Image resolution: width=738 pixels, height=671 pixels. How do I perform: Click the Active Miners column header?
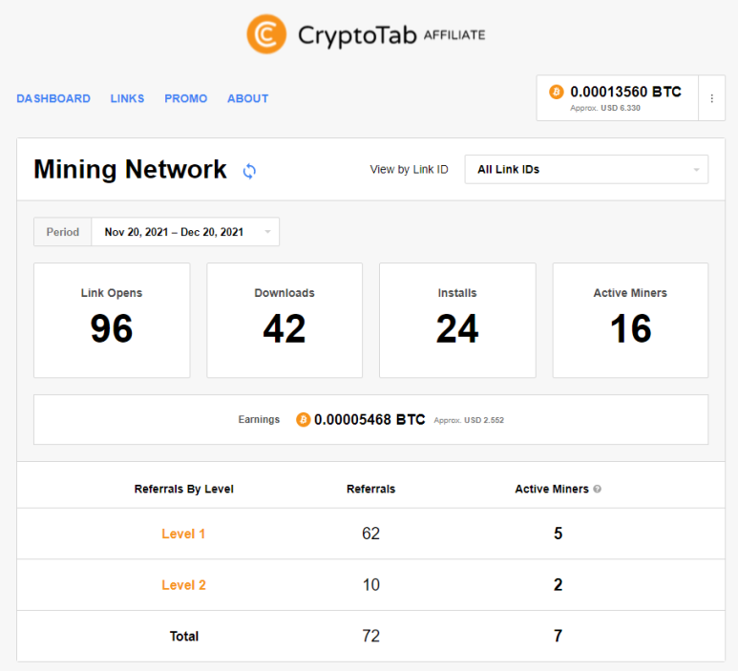pos(552,489)
